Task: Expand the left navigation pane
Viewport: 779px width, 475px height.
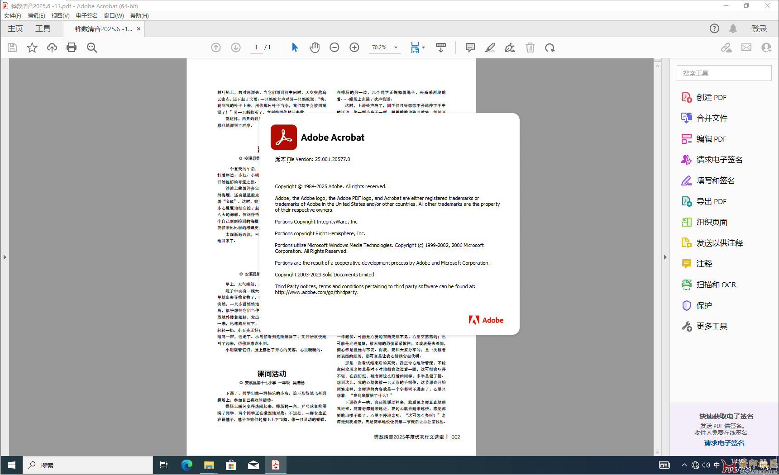Action: pos(5,257)
